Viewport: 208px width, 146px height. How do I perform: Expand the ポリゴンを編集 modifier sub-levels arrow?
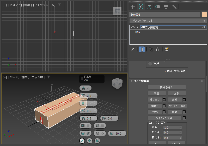click(138, 27)
